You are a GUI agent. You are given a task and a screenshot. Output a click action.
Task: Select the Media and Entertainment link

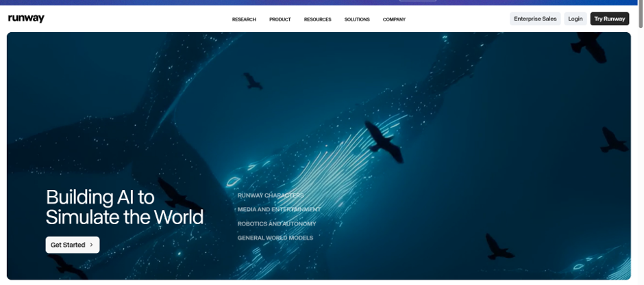[x=279, y=210]
